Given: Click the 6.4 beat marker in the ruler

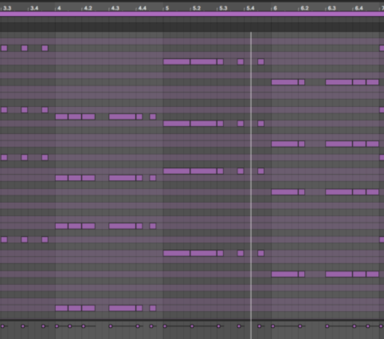Looking at the screenshot, I should pos(359,8).
